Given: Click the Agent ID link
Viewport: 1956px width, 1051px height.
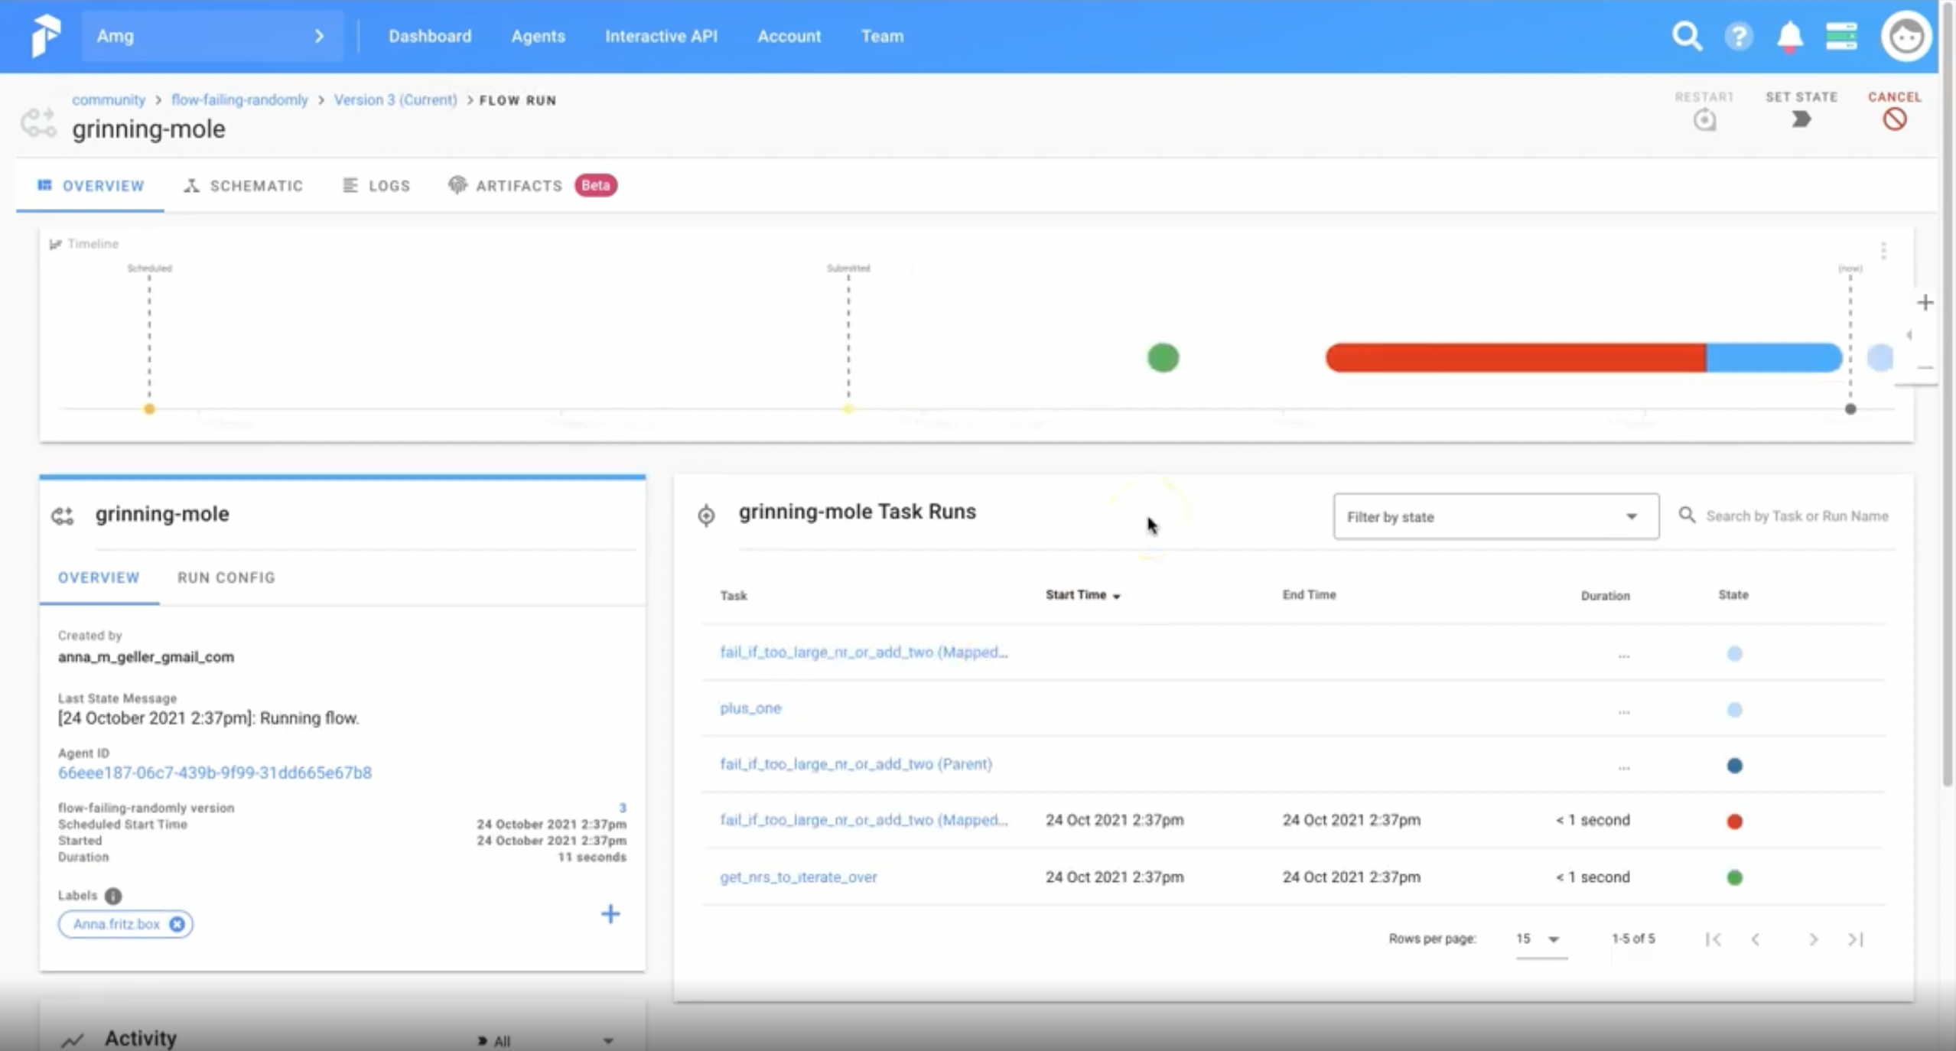Looking at the screenshot, I should (215, 773).
